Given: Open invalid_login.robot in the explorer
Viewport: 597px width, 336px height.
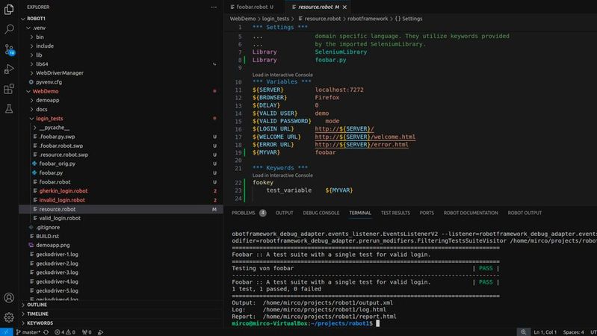Looking at the screenshot, I should 62,200.
